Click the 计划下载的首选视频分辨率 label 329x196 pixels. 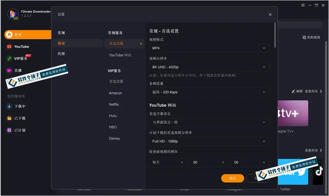point(171,133)
